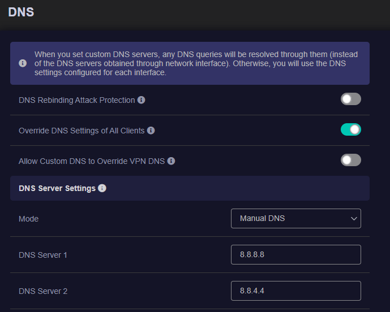Click info icon next to Override DNS Settings

pos(151,131)
